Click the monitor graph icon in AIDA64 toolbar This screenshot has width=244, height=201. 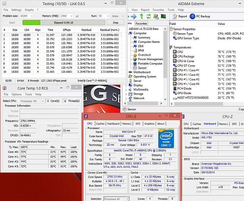point(163,16)
